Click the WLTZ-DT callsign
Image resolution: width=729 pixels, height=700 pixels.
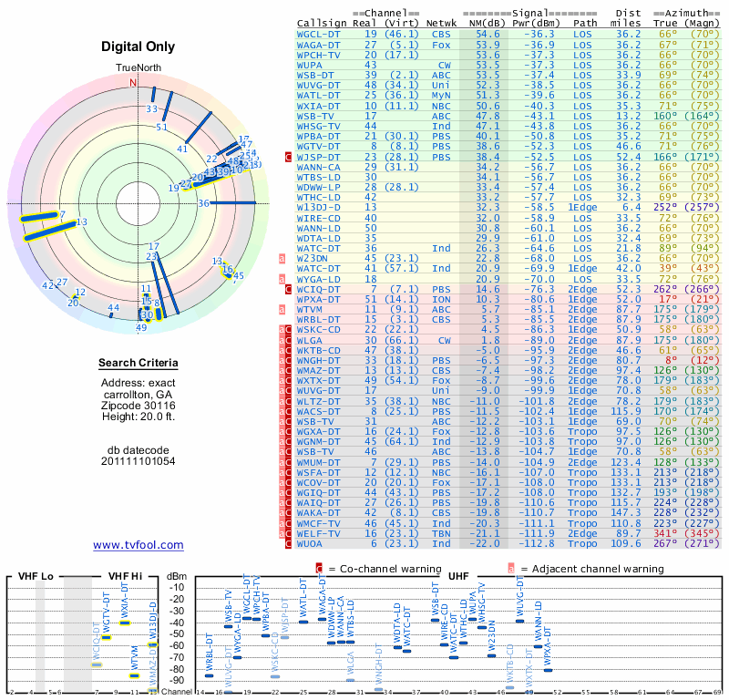click(318, 401)
